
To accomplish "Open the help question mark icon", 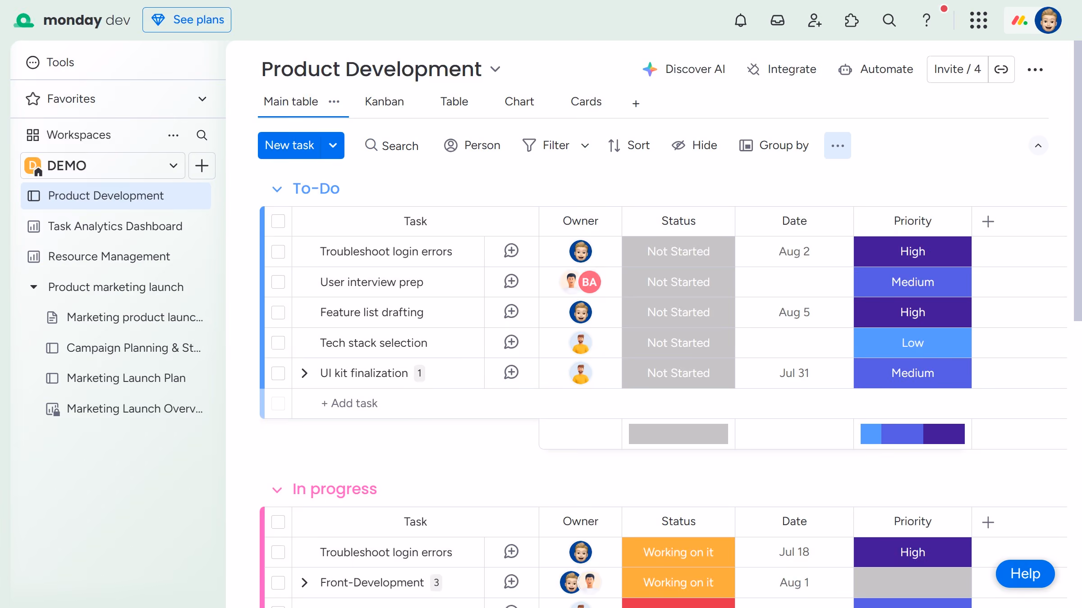I will point(926,20).
